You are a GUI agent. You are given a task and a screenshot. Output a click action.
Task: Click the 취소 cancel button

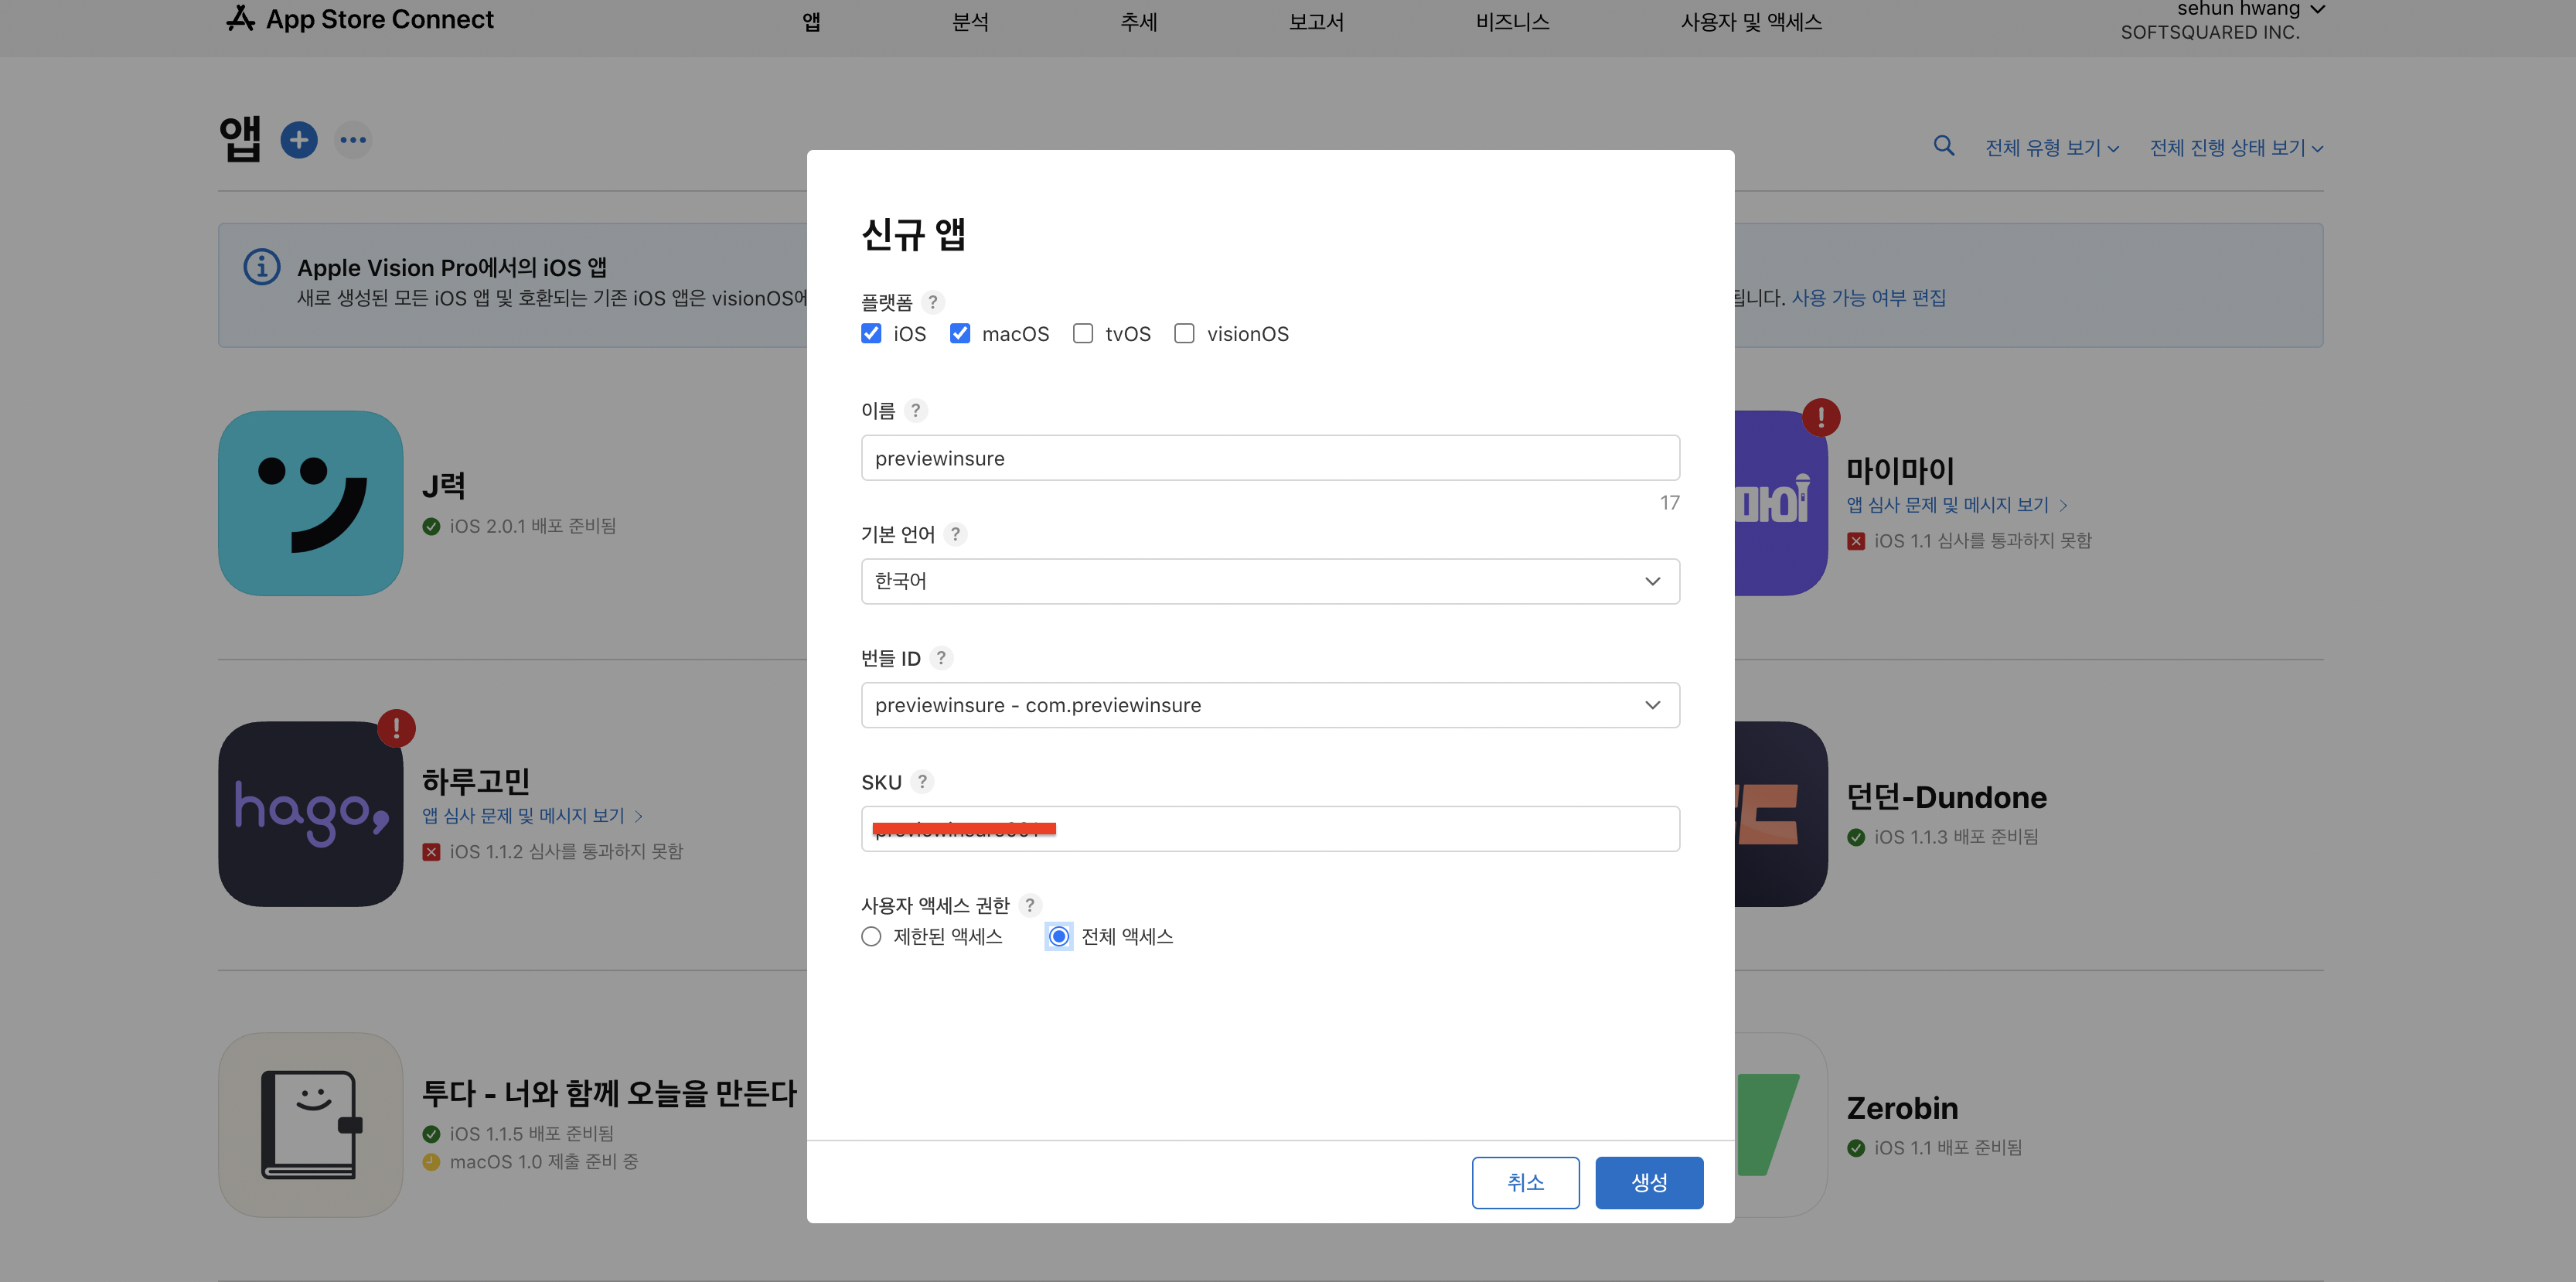pyautogui.click(x=1524, y=1182)
